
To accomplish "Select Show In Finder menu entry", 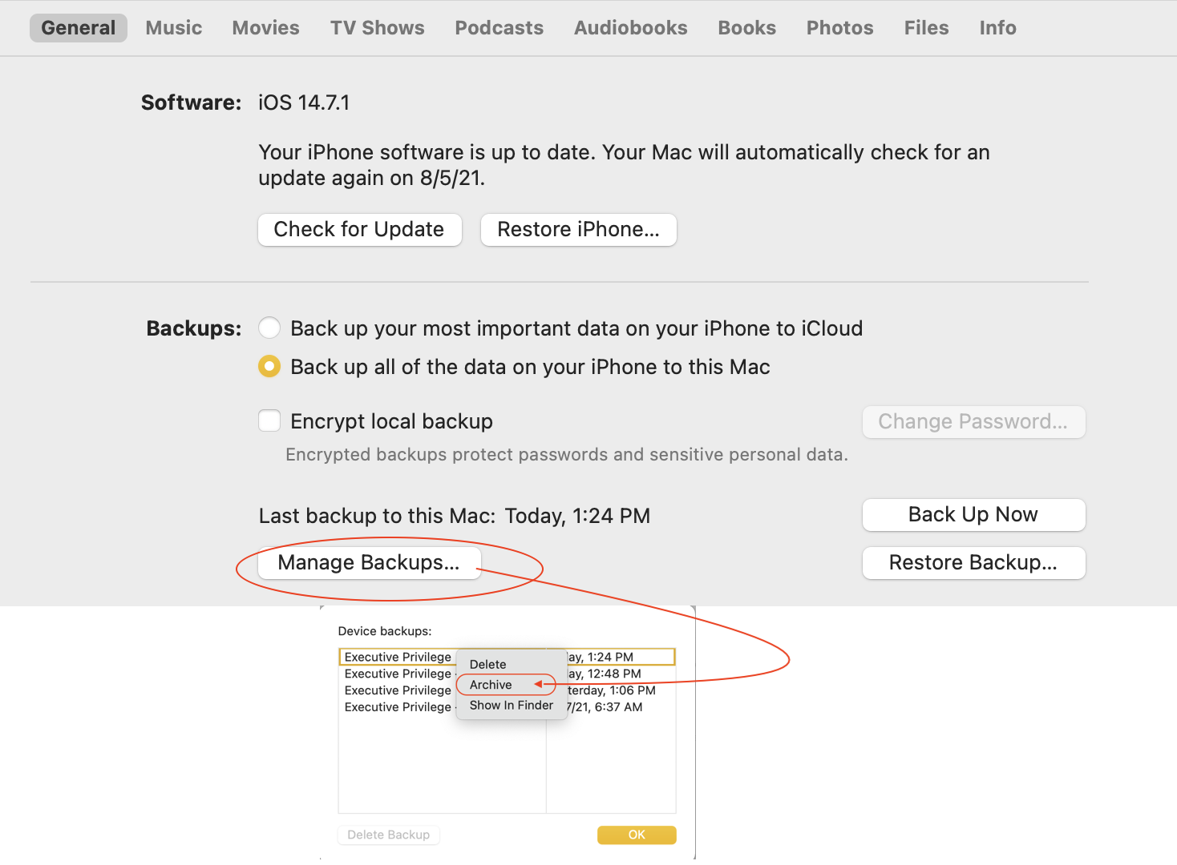I will [x=512, y=706].
